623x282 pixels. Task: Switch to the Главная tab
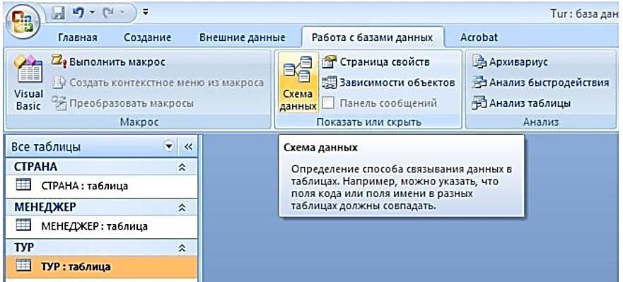[x=78, y=37]
